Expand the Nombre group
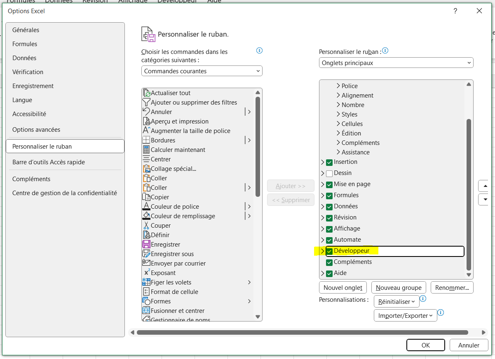This screenshot has width=495, height=359. click(x=338, y=105)
